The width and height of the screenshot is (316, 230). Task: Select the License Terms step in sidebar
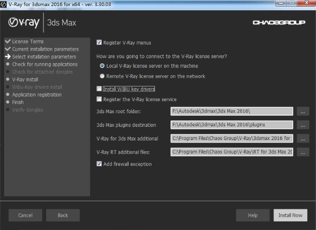(x=28, y=41)
